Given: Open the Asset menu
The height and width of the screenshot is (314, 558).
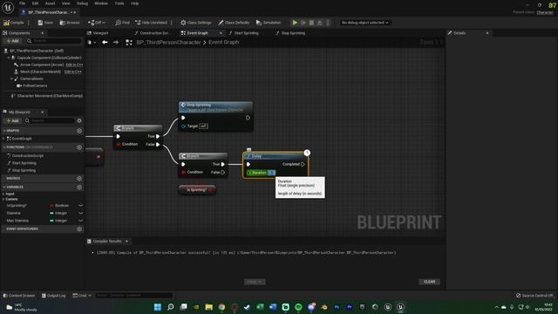Looking at the screenshot, I should tap(50, 3).
